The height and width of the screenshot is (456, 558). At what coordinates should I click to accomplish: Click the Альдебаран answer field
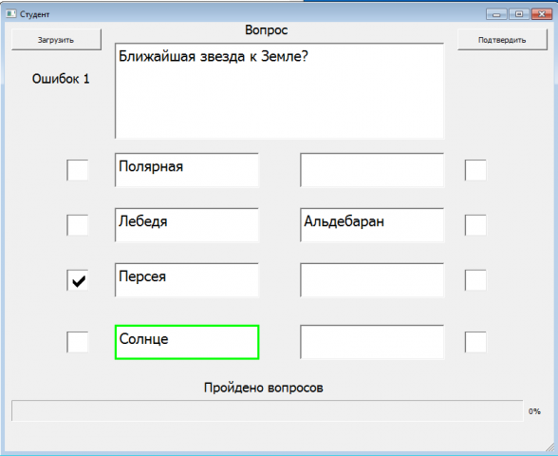tap(372, 225)
